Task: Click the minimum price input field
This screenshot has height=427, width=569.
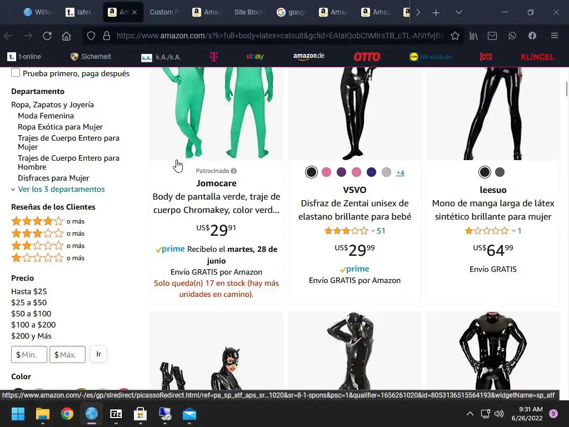Action: pyautogui.click(x=29, y=354)
